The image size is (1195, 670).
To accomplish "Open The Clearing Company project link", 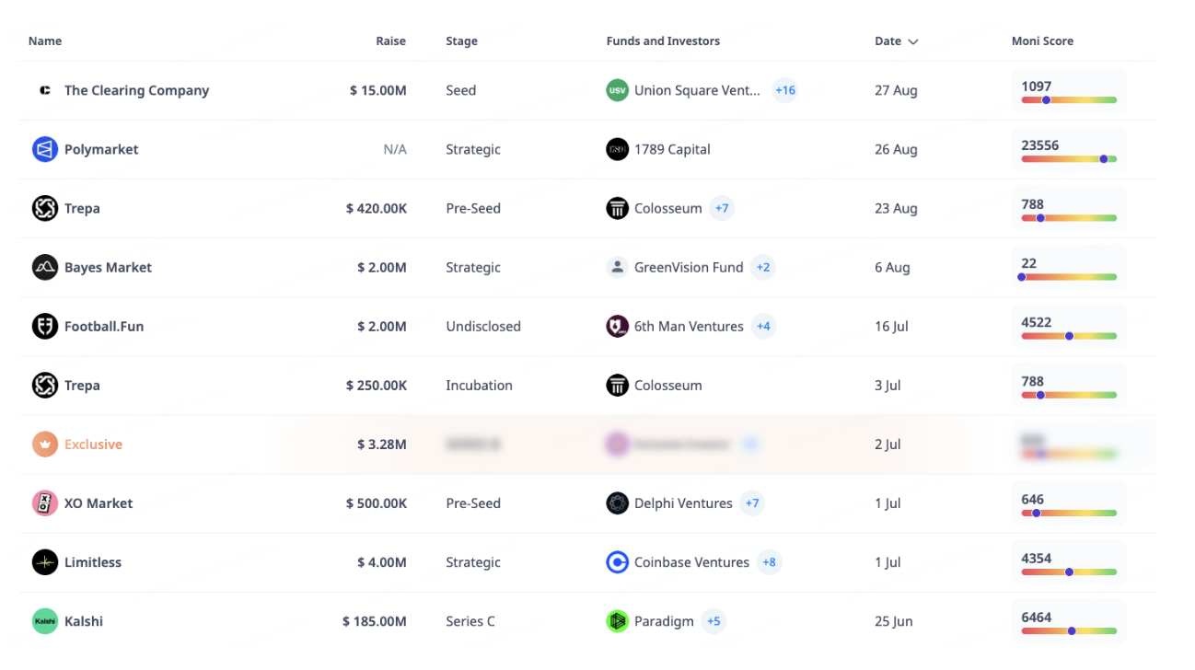I will (x=136, y=90).
